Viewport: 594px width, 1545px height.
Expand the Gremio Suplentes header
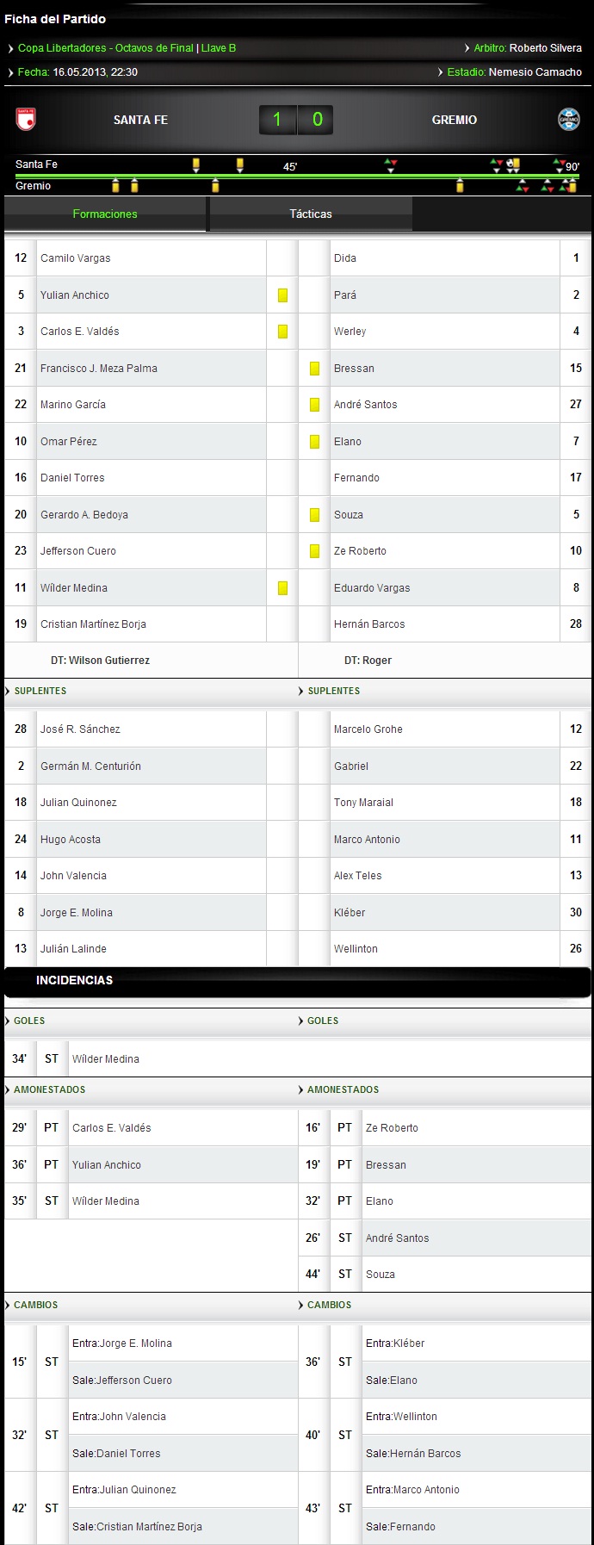pos(333,691)
